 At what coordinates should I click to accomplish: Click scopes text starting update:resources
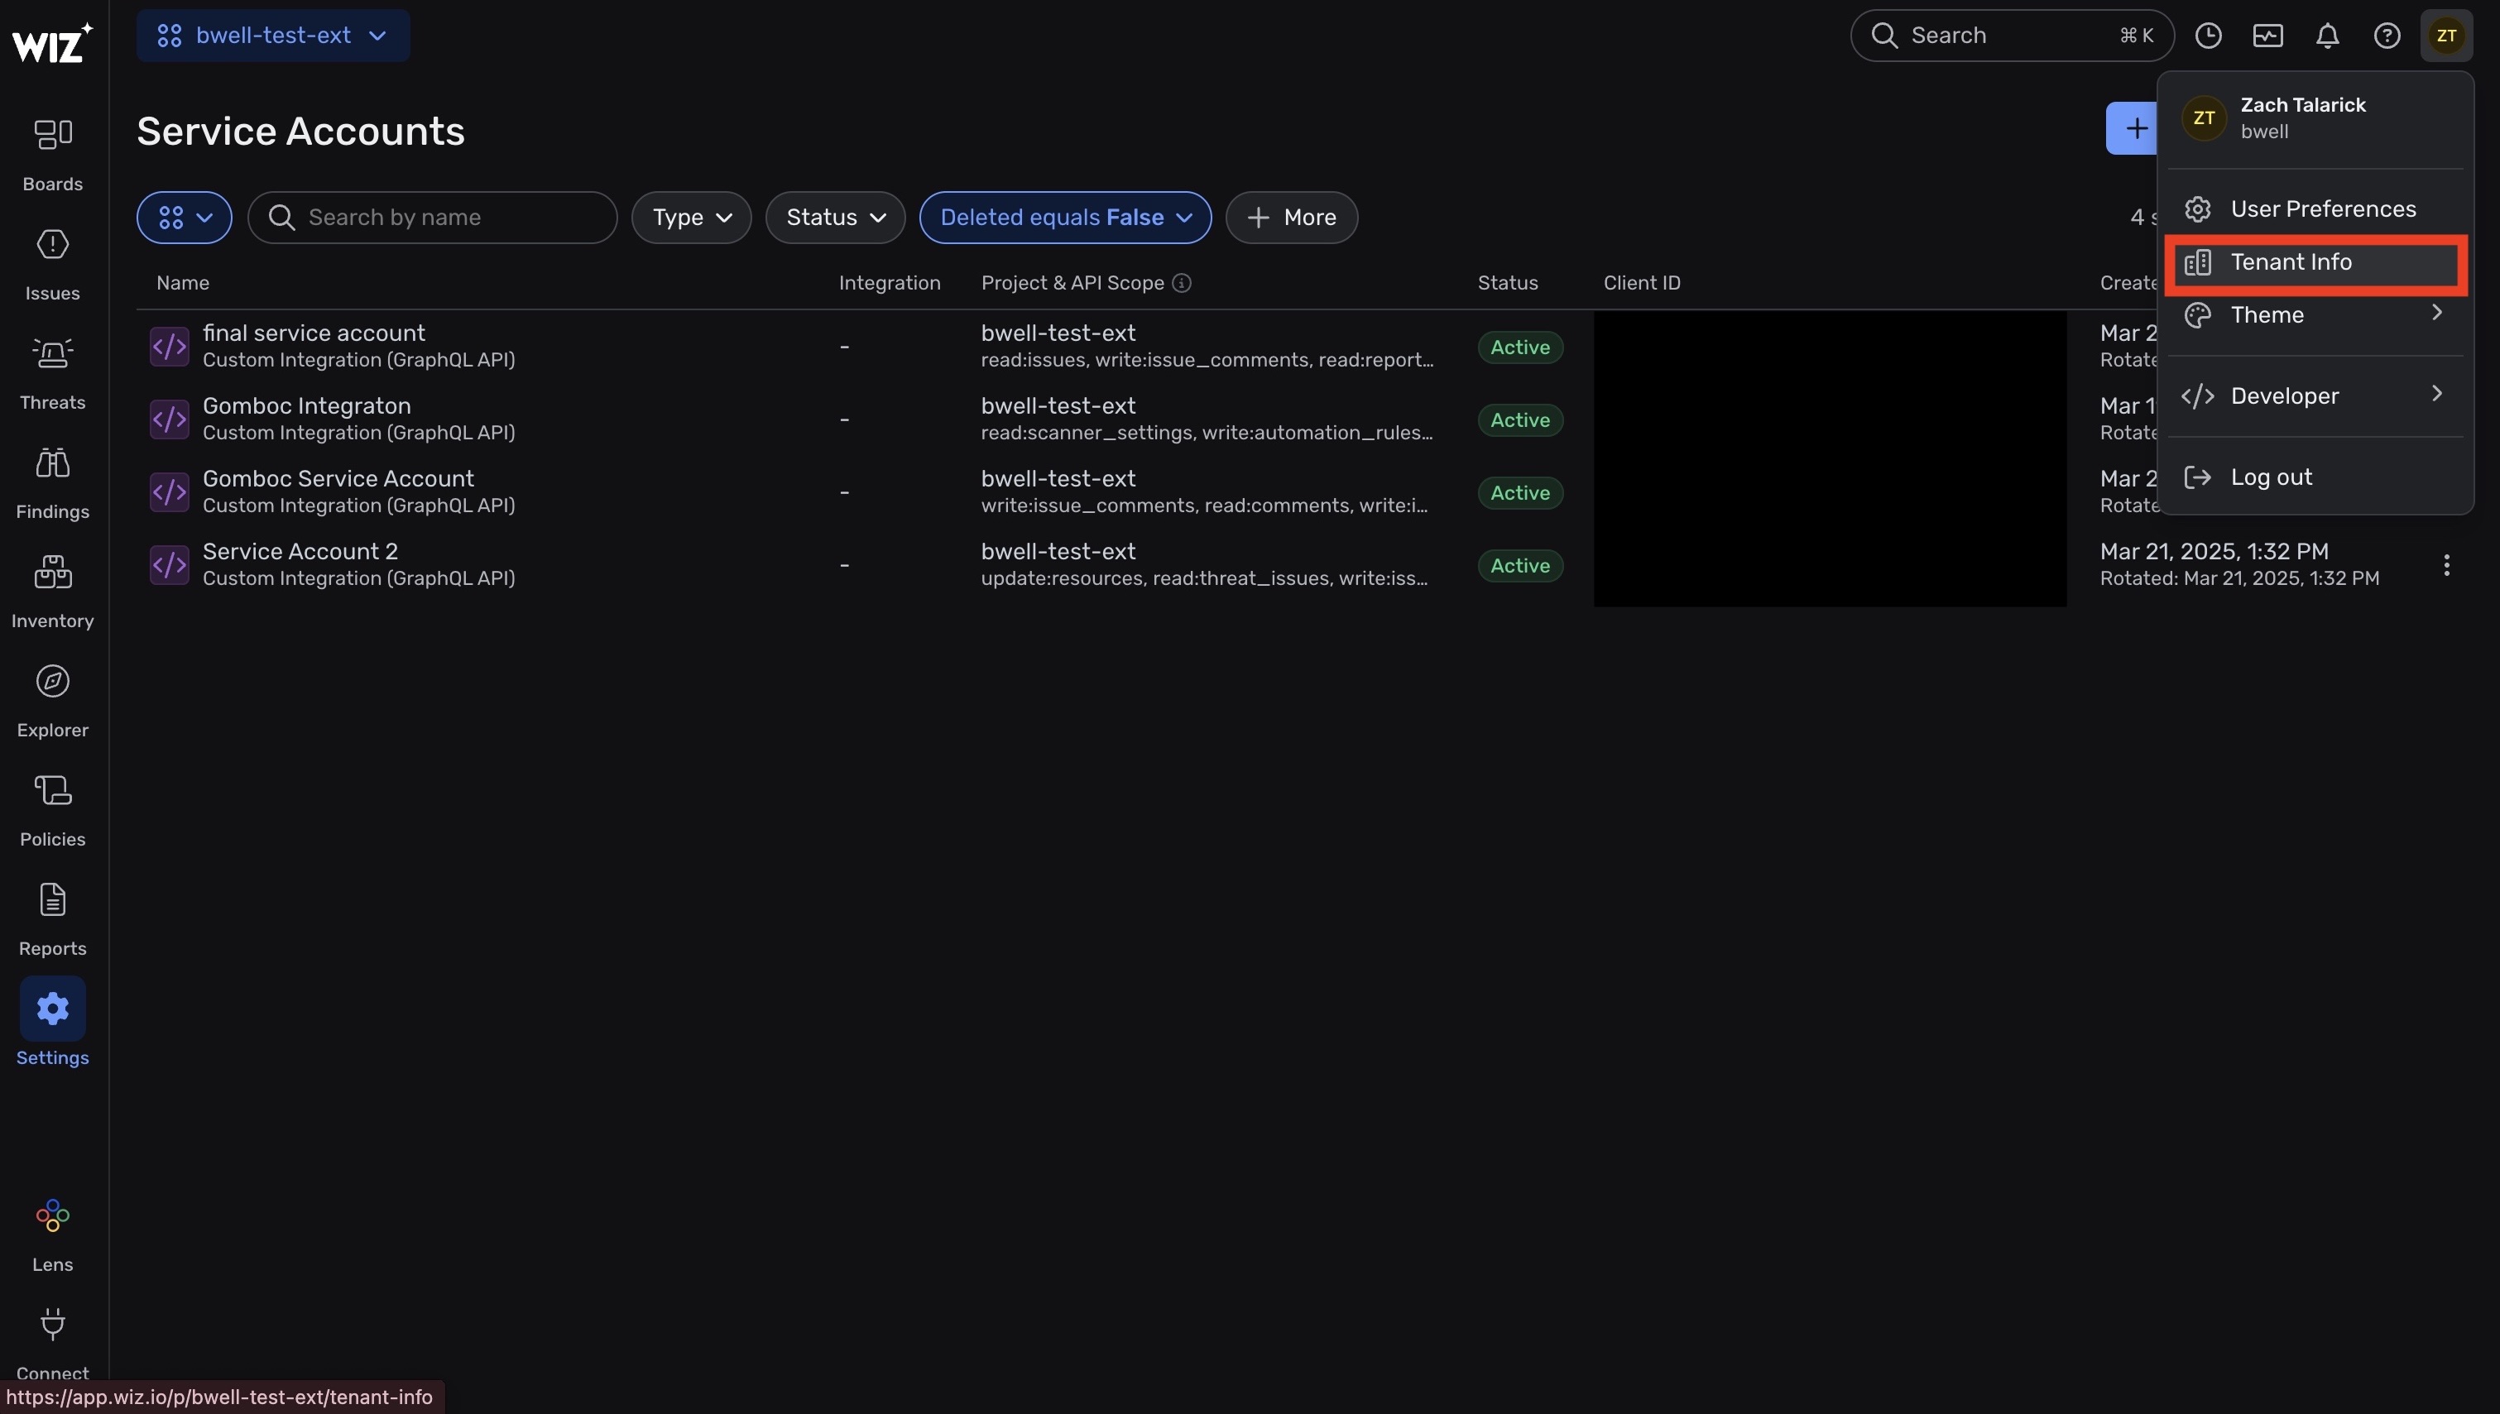[x=1203, y=579]
